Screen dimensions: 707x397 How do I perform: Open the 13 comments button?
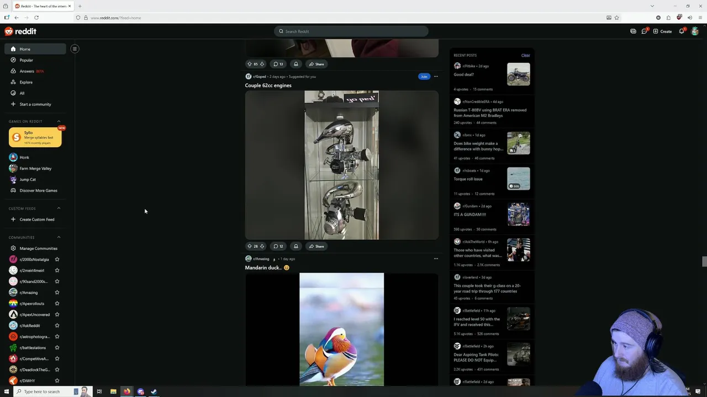[278, 64]
